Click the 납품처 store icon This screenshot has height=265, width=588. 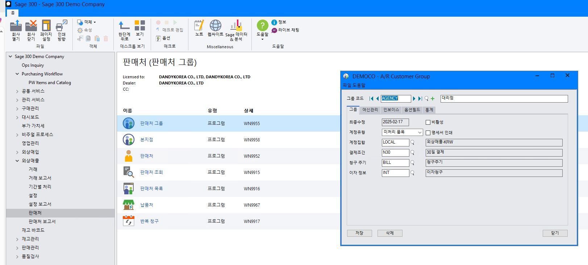[x=129, y=205]
